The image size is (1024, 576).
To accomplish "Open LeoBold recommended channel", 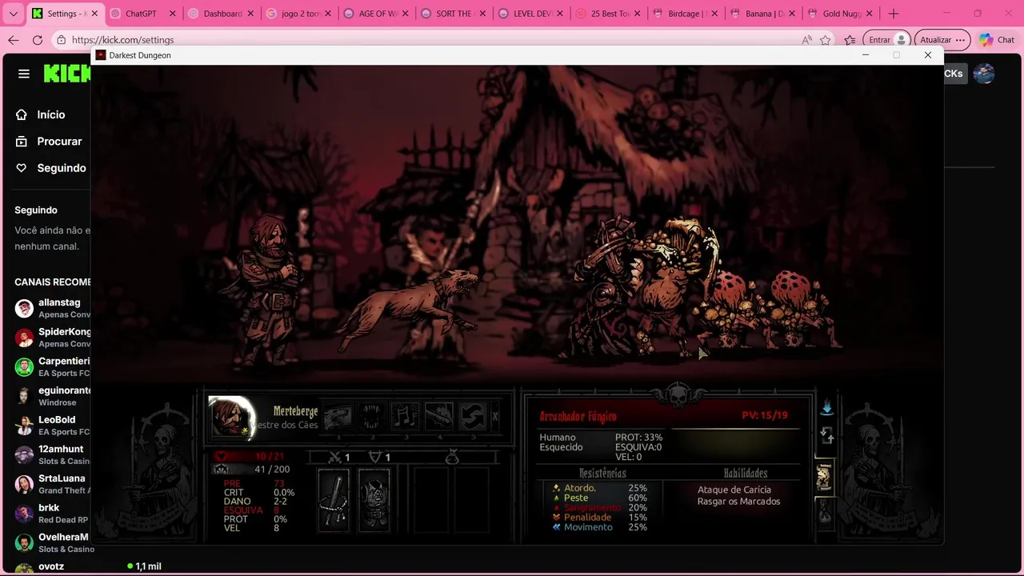I will pyautogui.click(x=51, y=426).
